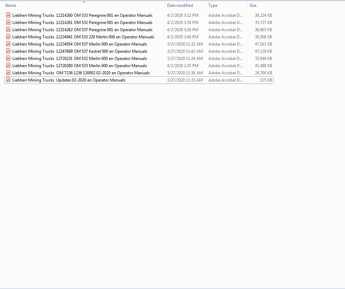Select file name 12720231 OM 532 Merlin 000
Image resolution: width=345 pixels, height=289 pixels.
click(80, 59)
